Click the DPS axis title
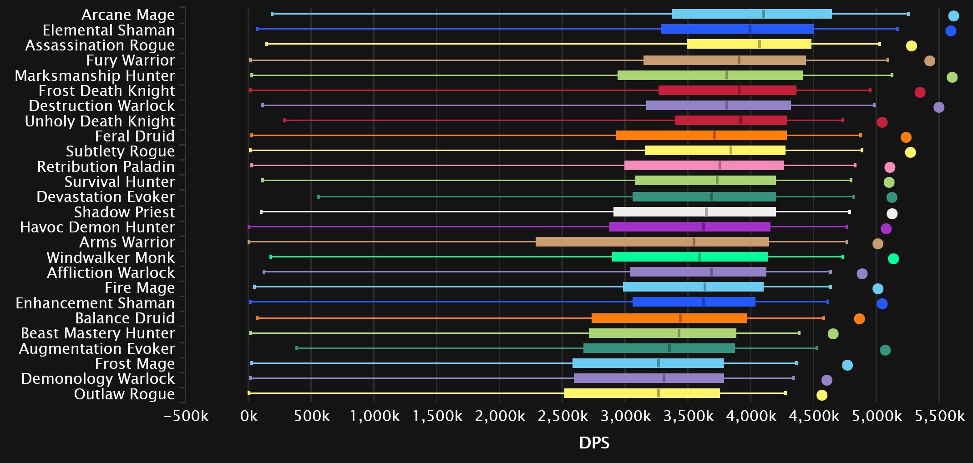Screen dimensions: 973x463 pos(594,443)
